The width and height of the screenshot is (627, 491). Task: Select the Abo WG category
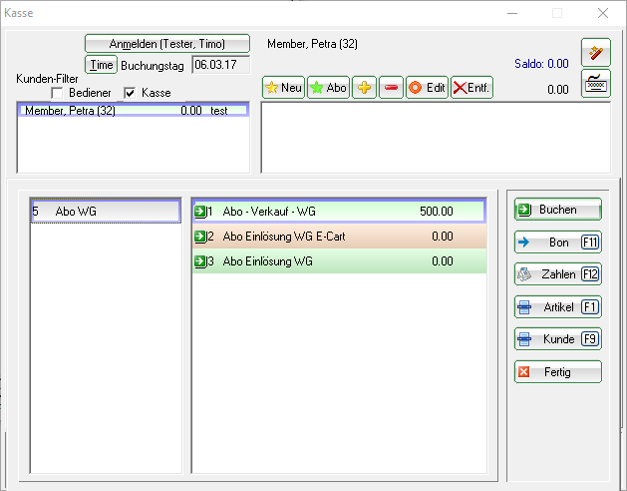click(106, 211)
